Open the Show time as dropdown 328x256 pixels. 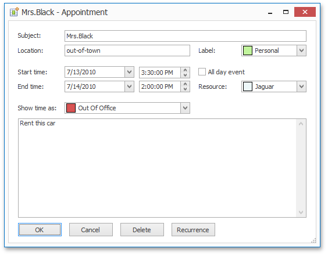[x=185, y=108]
